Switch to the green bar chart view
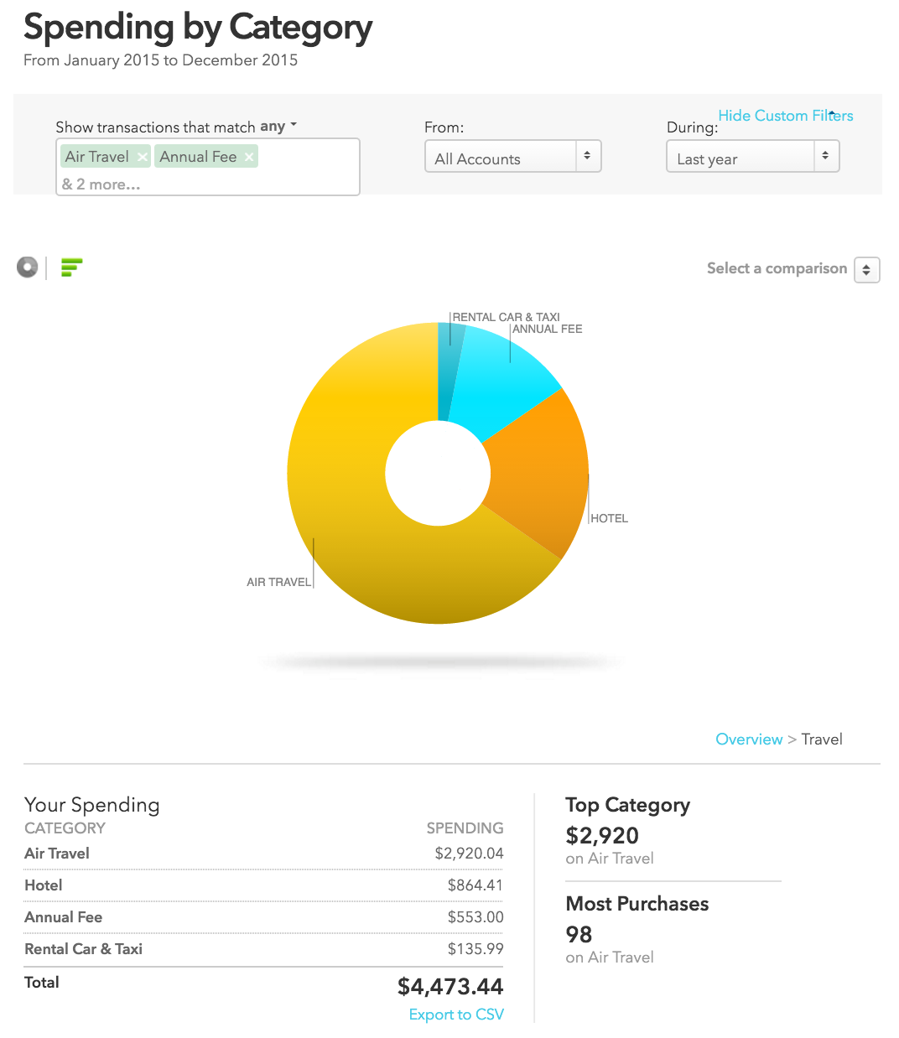 [x=71, y=267]
